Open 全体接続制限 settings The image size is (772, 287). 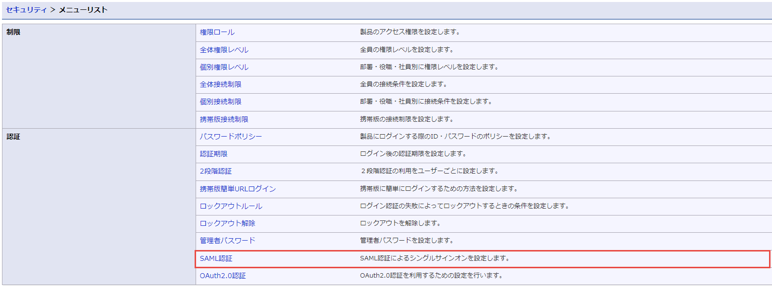coord(220,84)
